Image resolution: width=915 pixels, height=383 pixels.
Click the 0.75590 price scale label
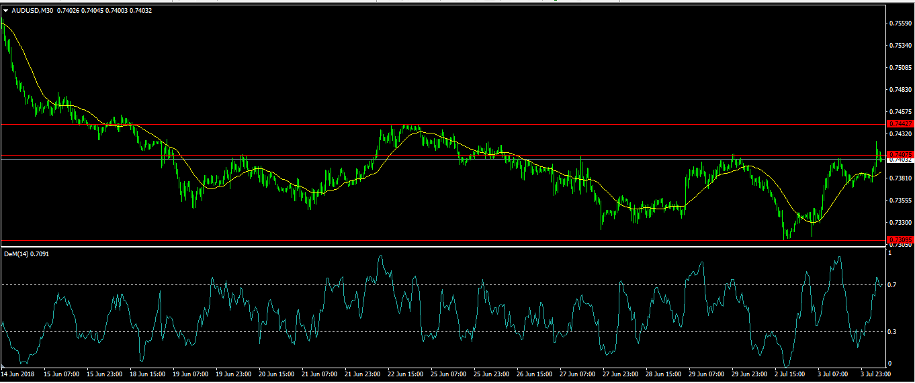click(x=900, y=23)
